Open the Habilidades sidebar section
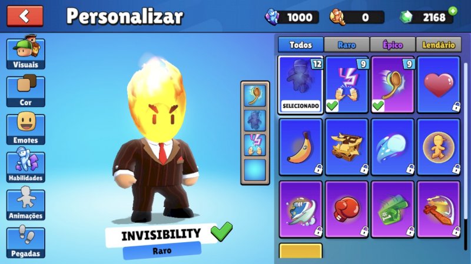This screenshot has width=471, height=264. point(25,166)
